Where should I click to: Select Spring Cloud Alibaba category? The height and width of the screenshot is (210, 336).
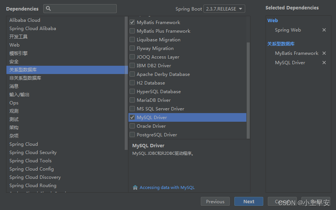[x=66, y=29]
